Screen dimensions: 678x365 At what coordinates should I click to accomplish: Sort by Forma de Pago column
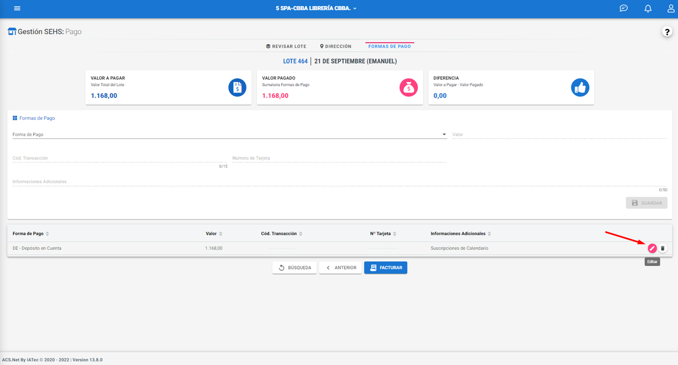[x=47, y=234]
